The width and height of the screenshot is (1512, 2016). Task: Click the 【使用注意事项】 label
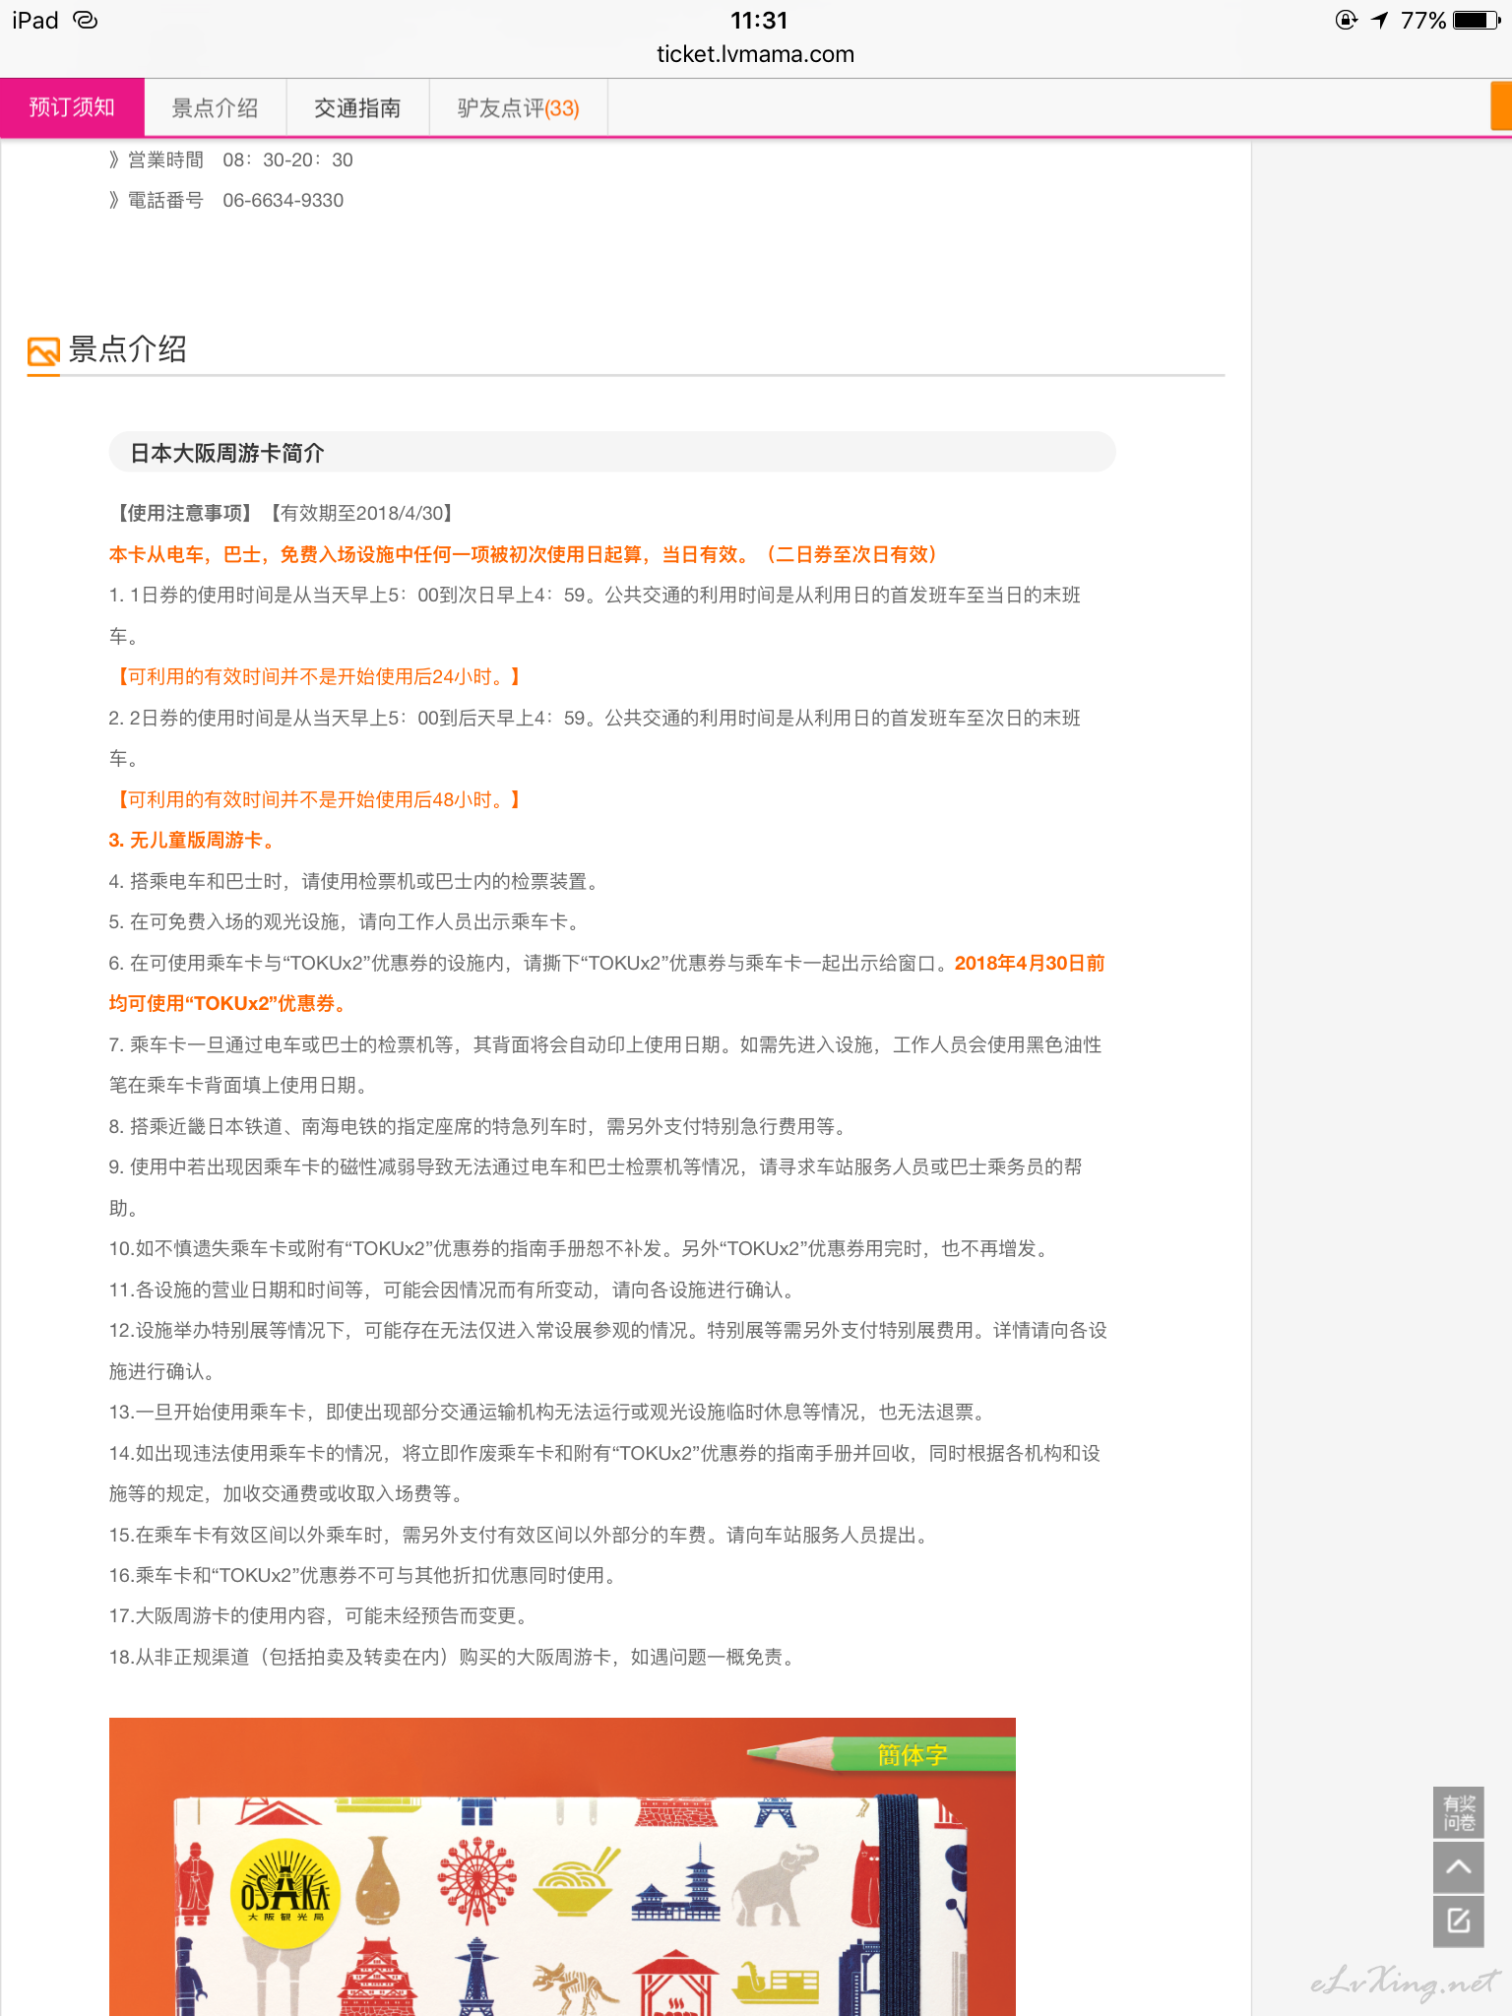[x=184, y=513]
